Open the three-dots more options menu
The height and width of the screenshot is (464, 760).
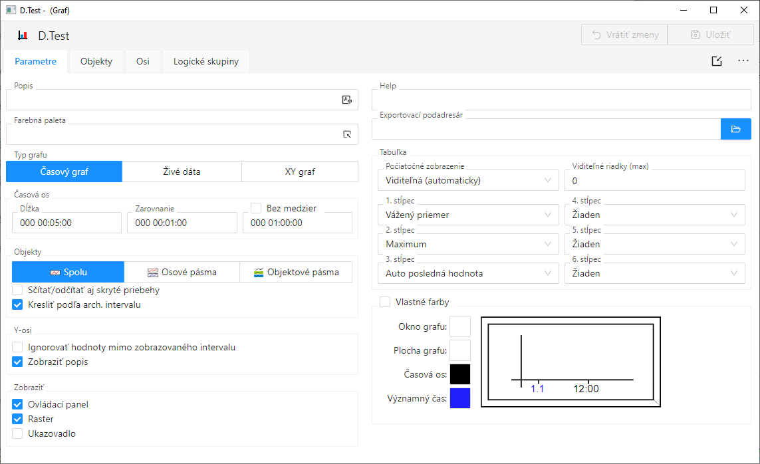pos(743,61)
